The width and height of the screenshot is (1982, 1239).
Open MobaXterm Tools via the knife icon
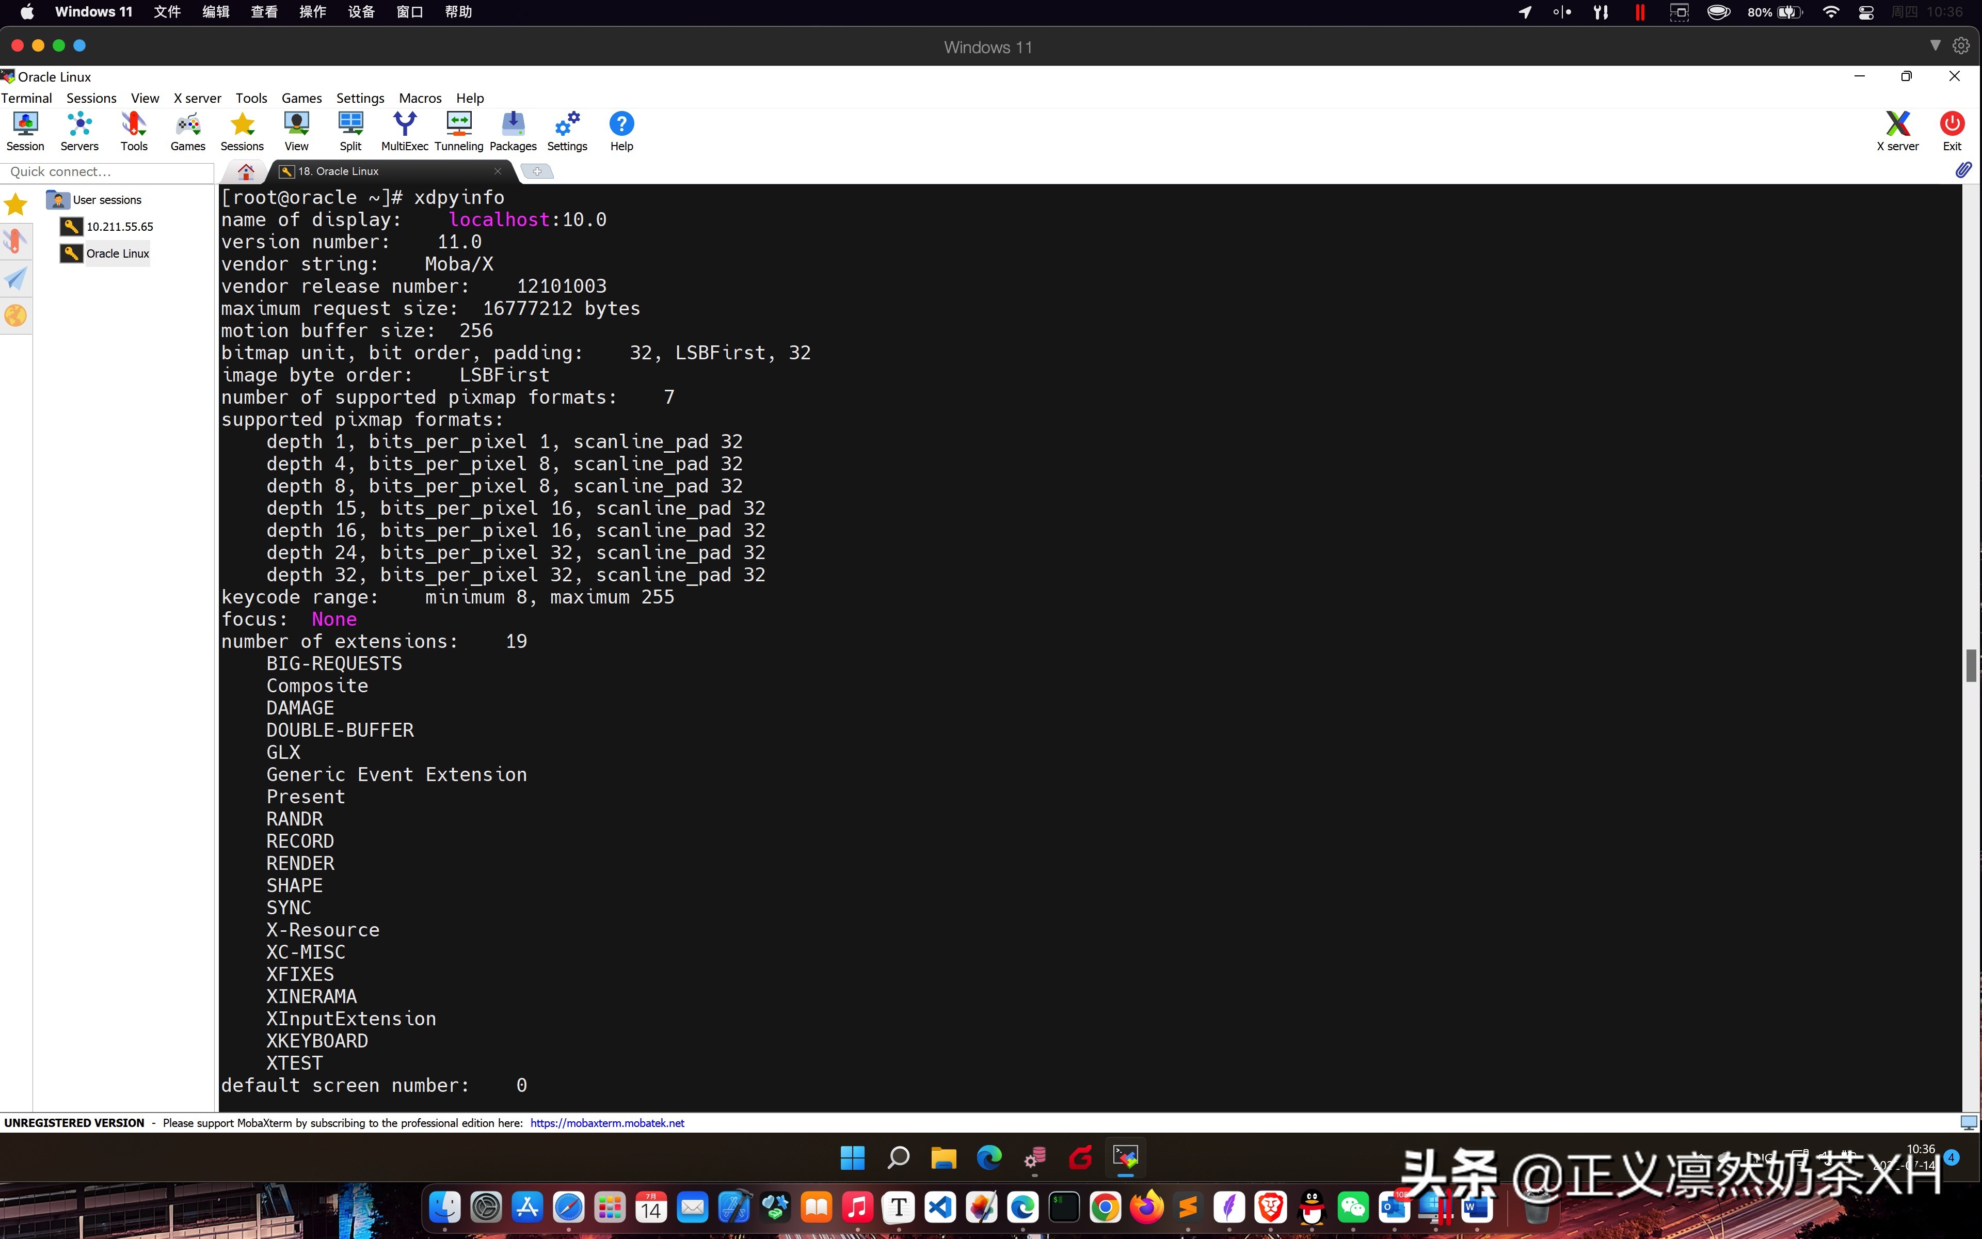pyautogui.click(x=134, y=130)
